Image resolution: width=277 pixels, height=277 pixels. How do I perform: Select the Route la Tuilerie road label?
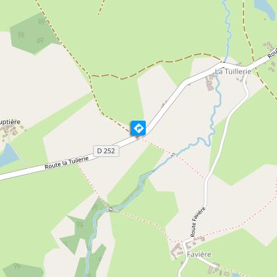point(67,163)
